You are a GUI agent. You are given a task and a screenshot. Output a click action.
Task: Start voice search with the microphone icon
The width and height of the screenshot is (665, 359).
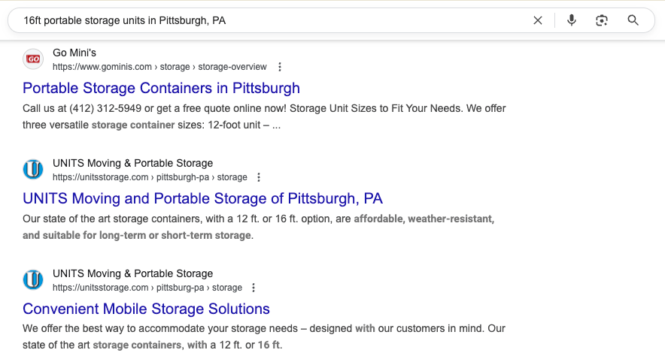tap(572, 20)
